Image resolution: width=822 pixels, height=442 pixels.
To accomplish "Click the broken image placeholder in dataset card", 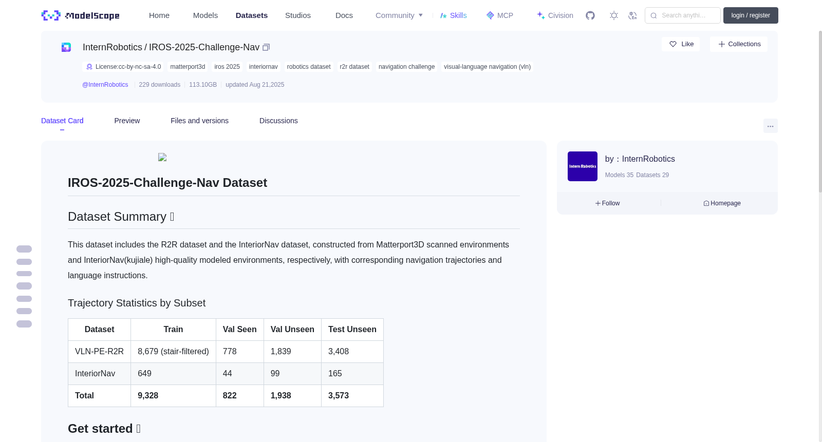I will [162, 157].
